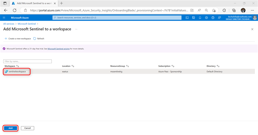258x135 pixels.
Task: Open the browser zoom magnifier icon
Action: coord(206,10)
